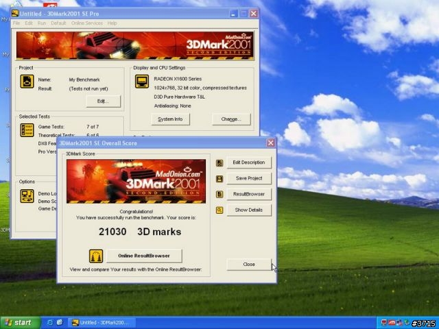Click "7 of 7" game tests value
439x329 pixels.
coord(93,127)
